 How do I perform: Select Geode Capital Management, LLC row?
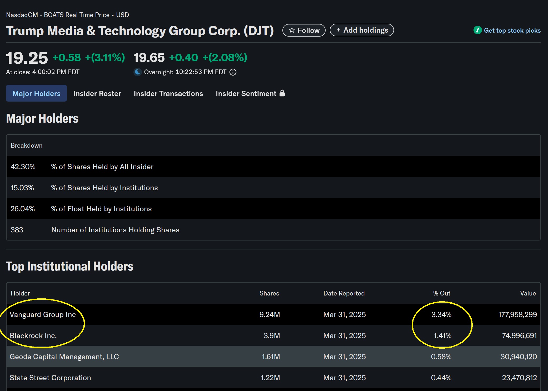click(273, 357)
